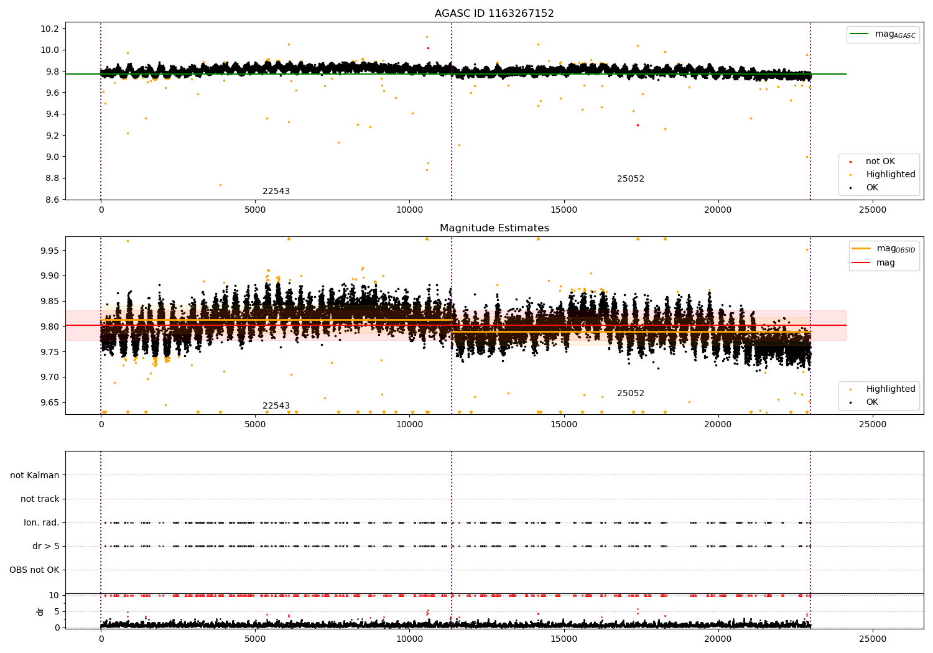Click the 9.90 y-tick of Magnitude Estimates
The image size is (933, 653).
[x=50, y=276]
